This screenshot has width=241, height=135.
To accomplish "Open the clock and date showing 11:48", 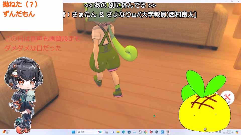I will click(x=227, y=132).
